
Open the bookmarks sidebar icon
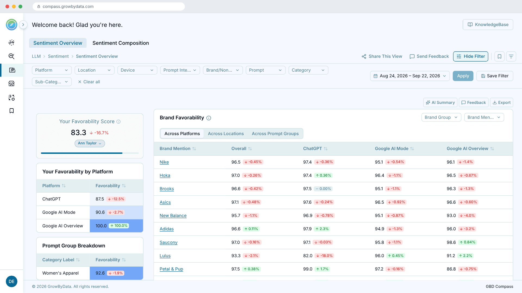pyautogui.click(x=11, y=111)
